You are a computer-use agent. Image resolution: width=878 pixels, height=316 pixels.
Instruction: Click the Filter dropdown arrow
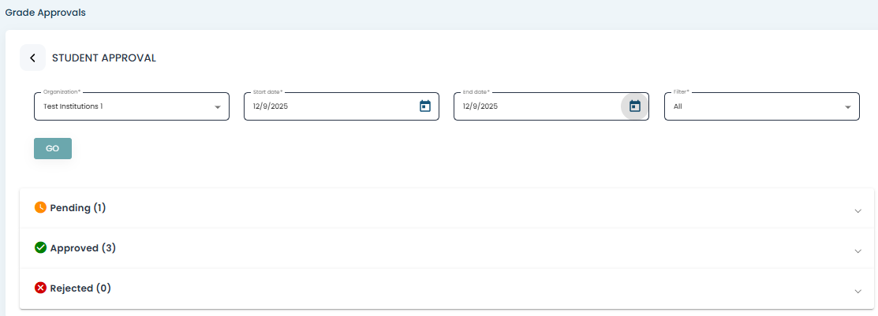848,107
